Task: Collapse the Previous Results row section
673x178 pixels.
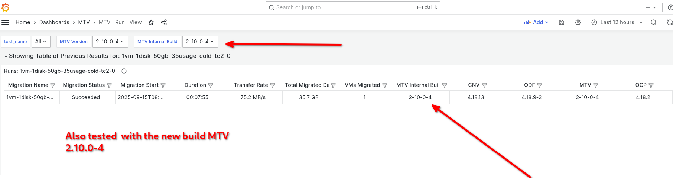Action: coord(6,56)
